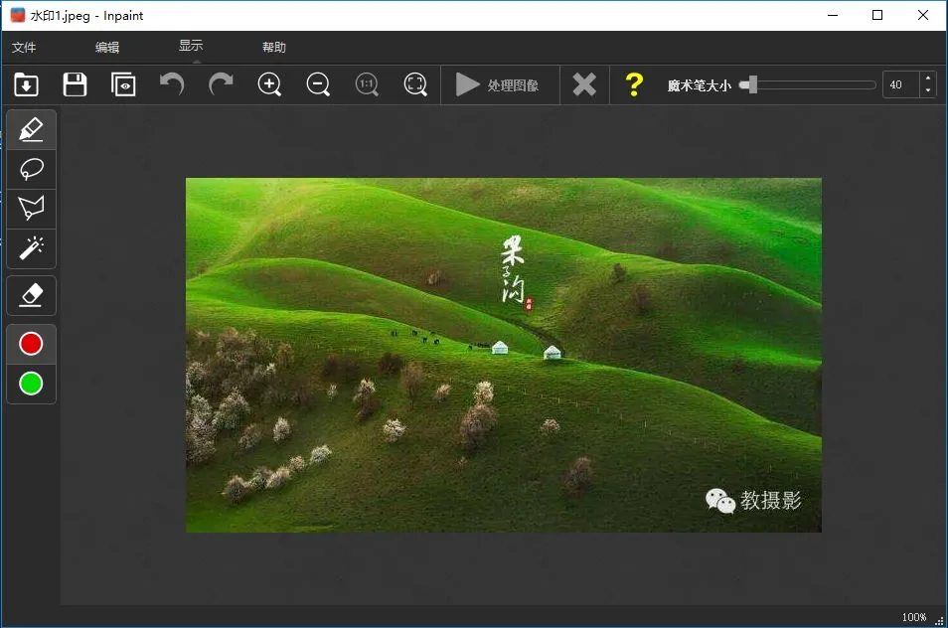Choose the green marker color
This screenshot has height=628, width=948.
click(31, 384)
